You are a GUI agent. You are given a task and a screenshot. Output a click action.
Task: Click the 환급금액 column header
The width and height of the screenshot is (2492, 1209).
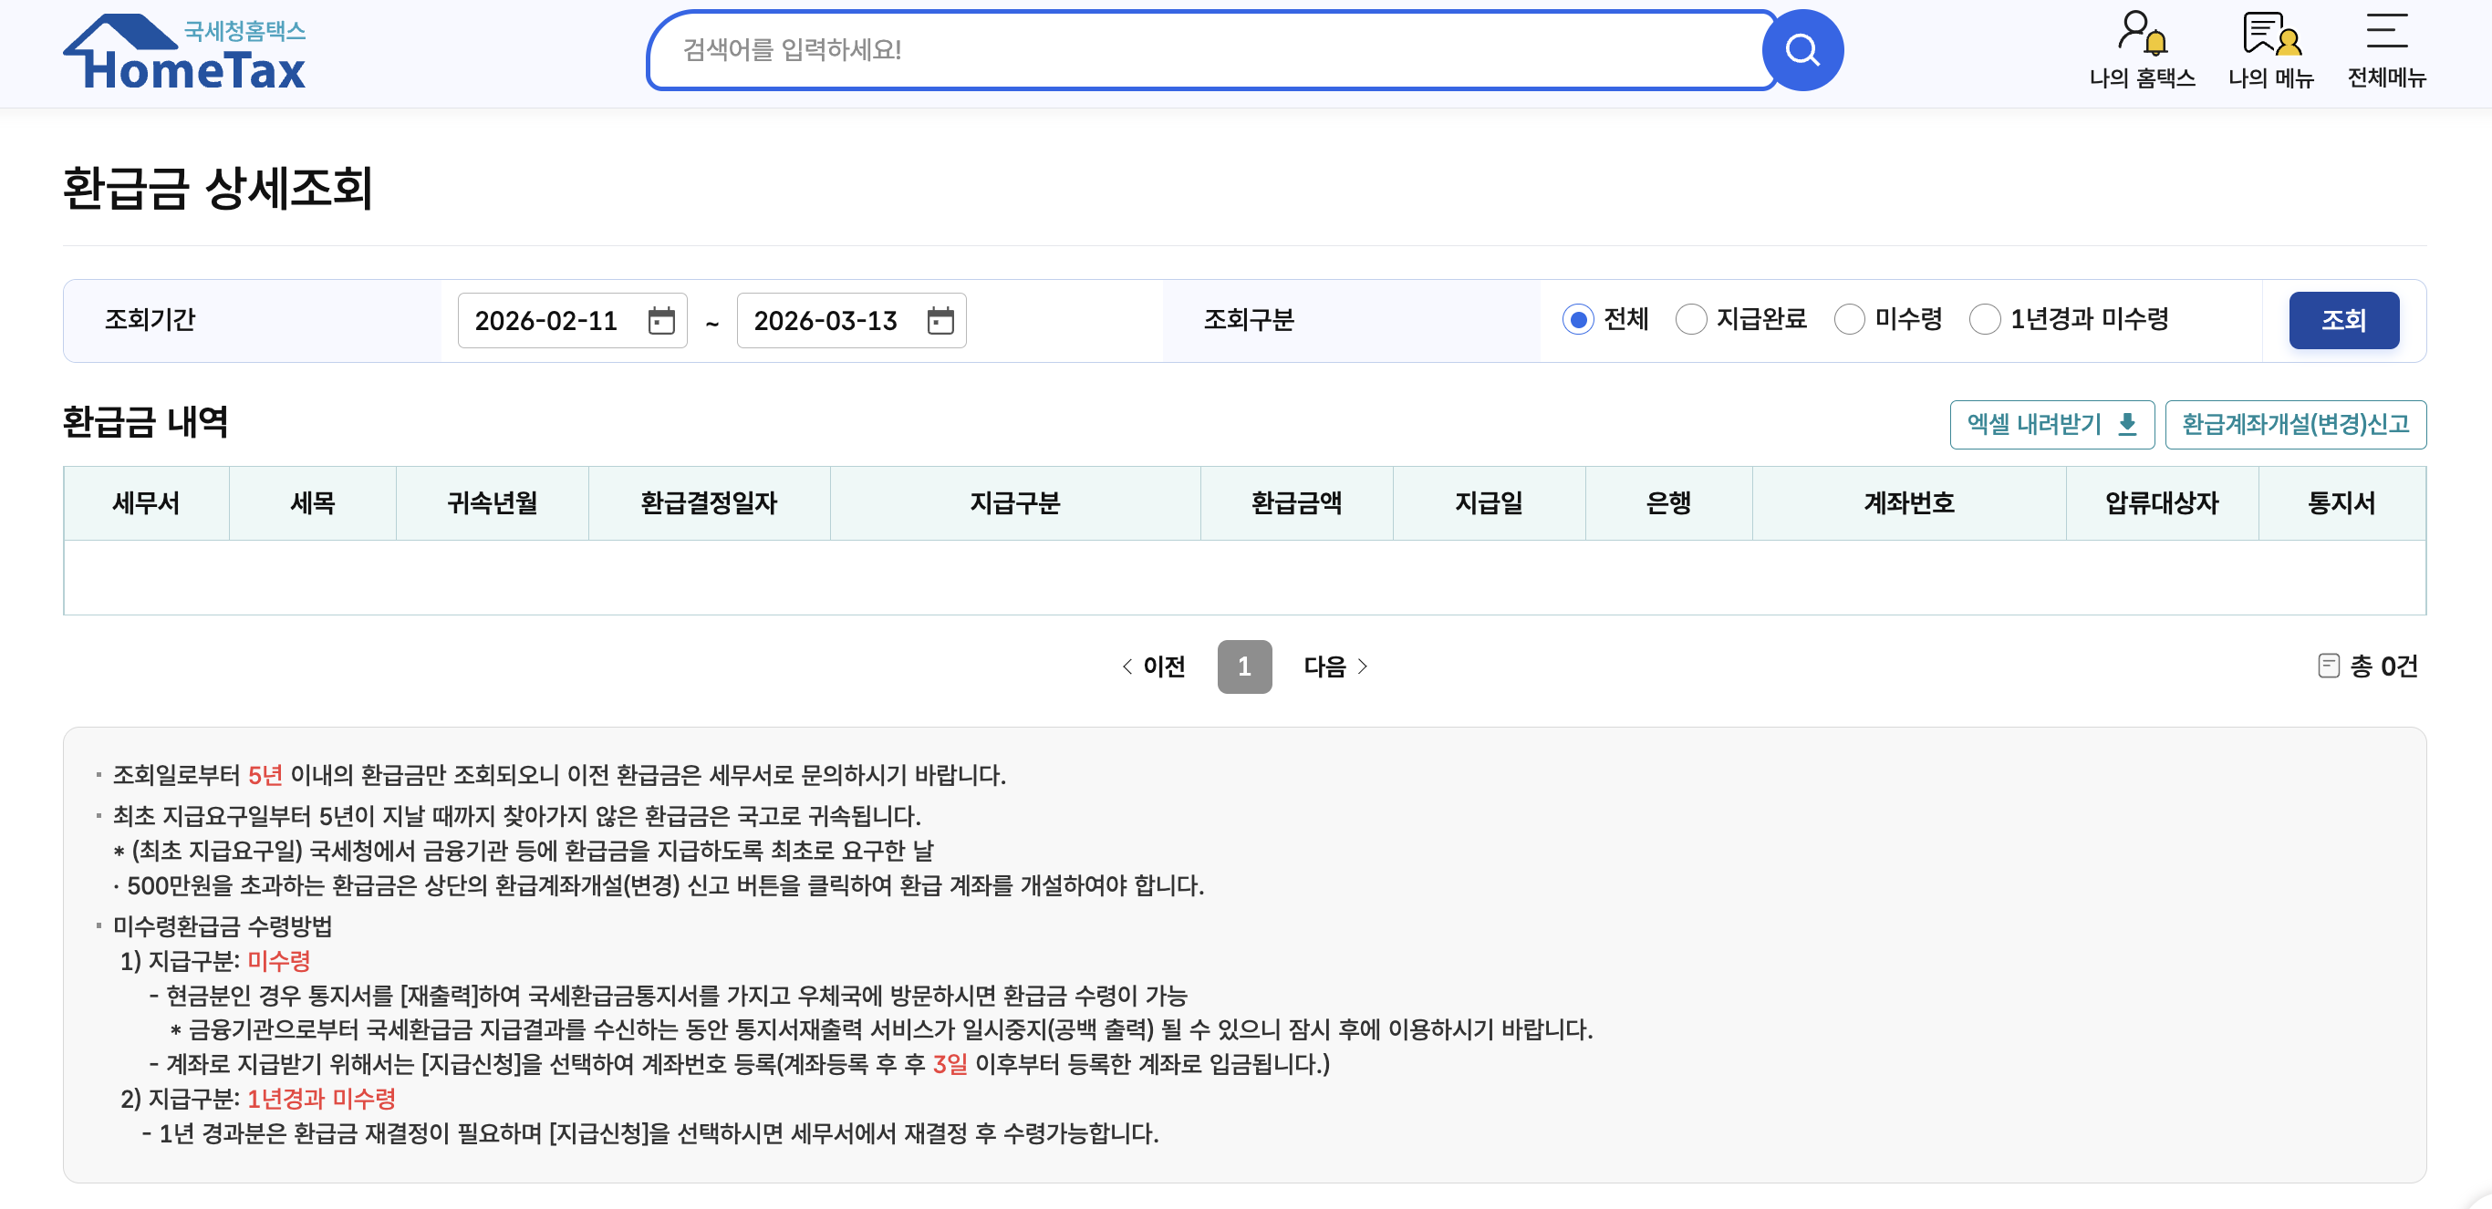[1295, 503]
